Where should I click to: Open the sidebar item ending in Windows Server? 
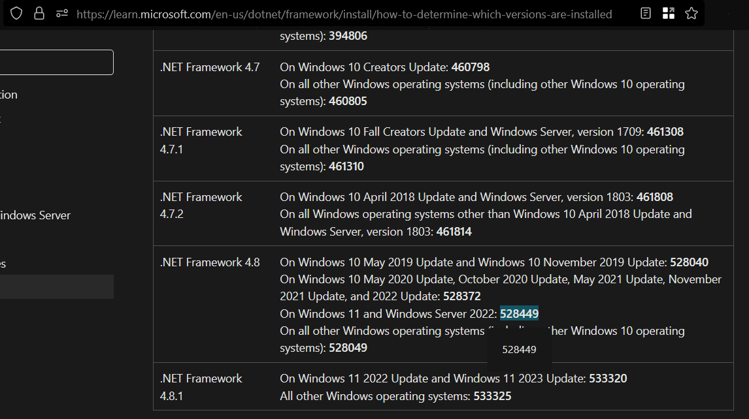[x=35, y=215]
